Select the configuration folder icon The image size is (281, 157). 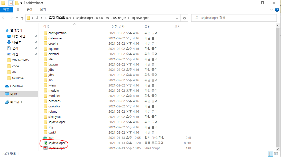(x=45, y=33)
